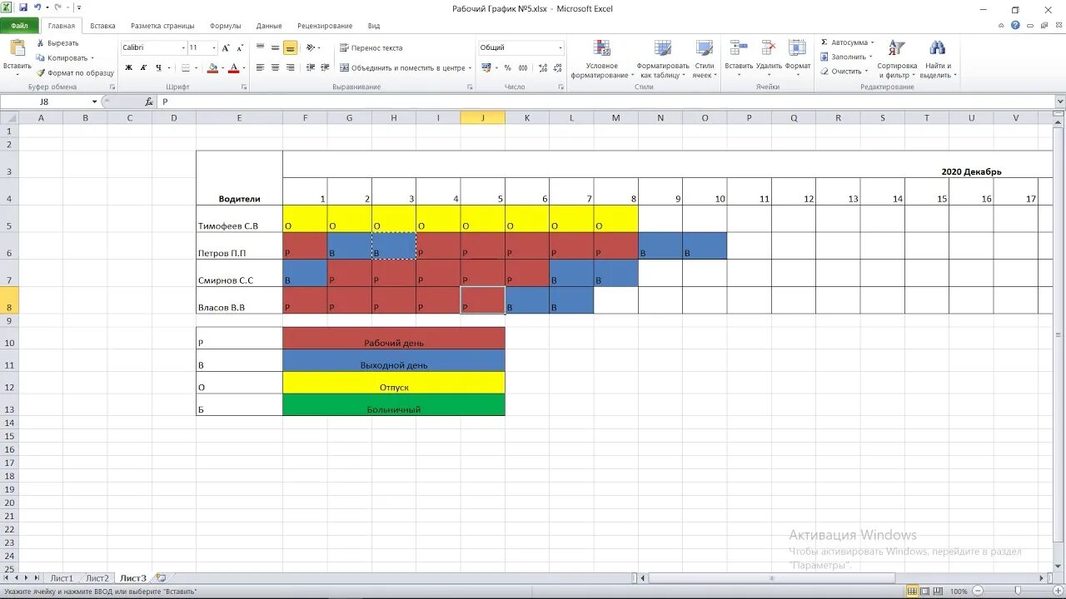Viewport: 1066px width, 599px height.
Task: Click the Save icon in quick access toolbar
Action: click(x=23, y=7)
